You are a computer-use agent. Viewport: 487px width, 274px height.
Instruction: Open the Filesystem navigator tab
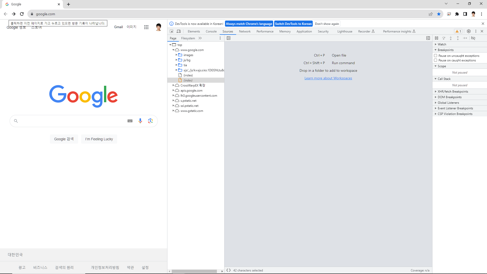[188, 38]
